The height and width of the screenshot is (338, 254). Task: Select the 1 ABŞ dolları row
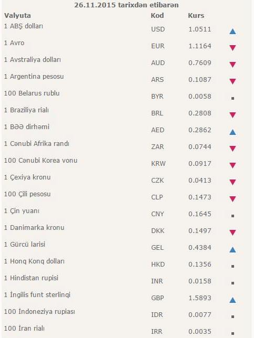127,29
